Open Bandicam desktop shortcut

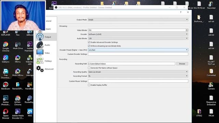(x=5, y=86)
